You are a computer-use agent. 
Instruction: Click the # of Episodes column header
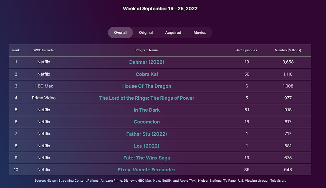(247, 50)
